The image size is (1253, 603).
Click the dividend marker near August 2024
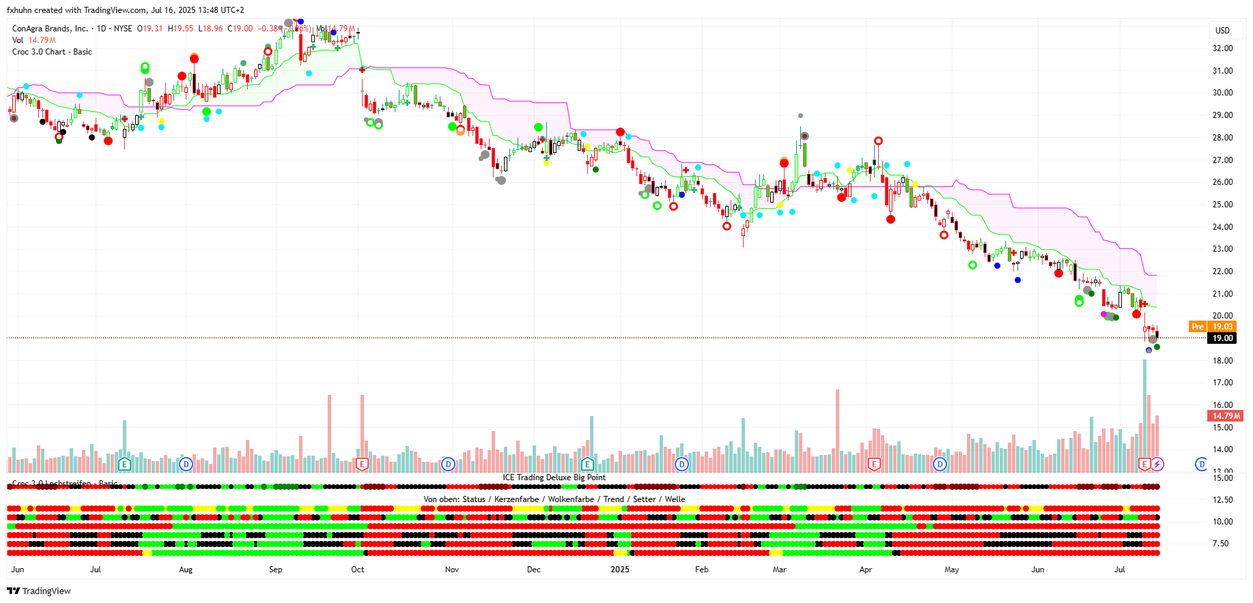pos(186,465)
